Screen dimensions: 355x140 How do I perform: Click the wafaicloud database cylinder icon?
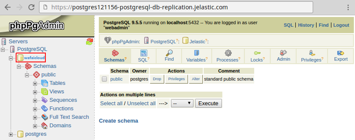click(20, 58)
